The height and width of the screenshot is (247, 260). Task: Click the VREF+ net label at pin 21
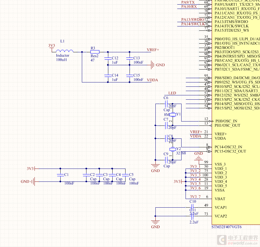196,132
